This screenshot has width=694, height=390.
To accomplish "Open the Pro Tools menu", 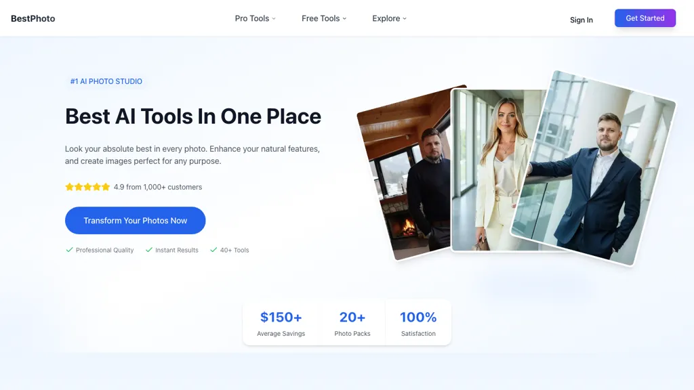I will (251, 18).
